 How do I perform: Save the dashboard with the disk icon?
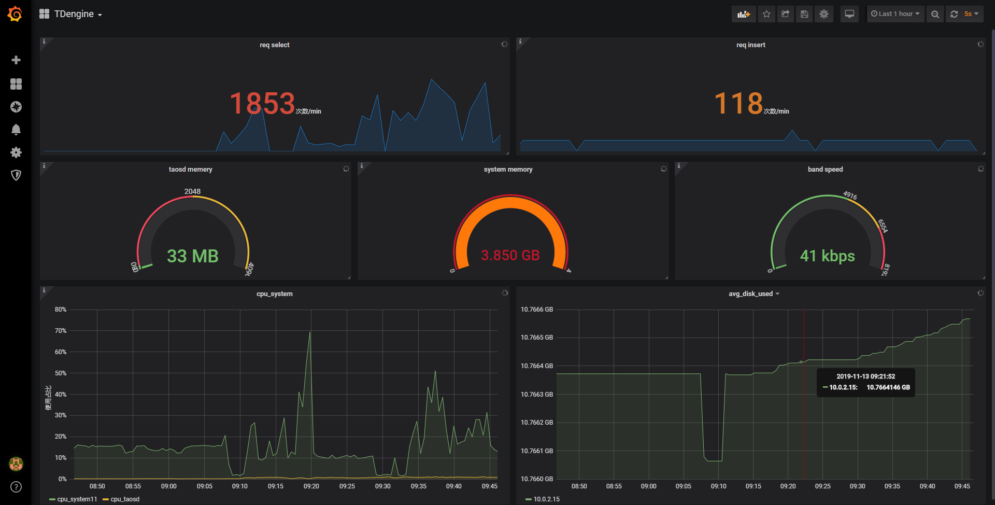click(804, 14)
